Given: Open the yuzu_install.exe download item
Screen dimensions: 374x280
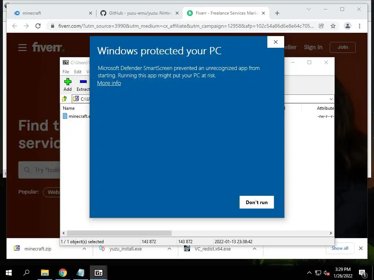Looking at the screenshot, I should click(x=126, y=249).
